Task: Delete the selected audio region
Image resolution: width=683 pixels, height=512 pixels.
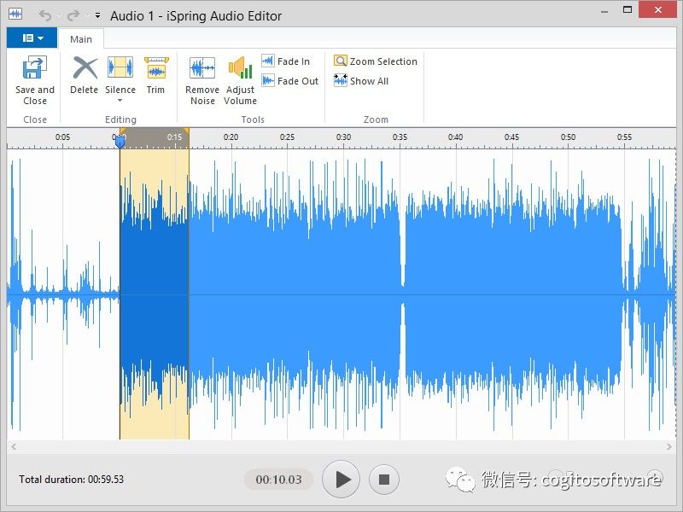Action: click(x=84, y=75)
